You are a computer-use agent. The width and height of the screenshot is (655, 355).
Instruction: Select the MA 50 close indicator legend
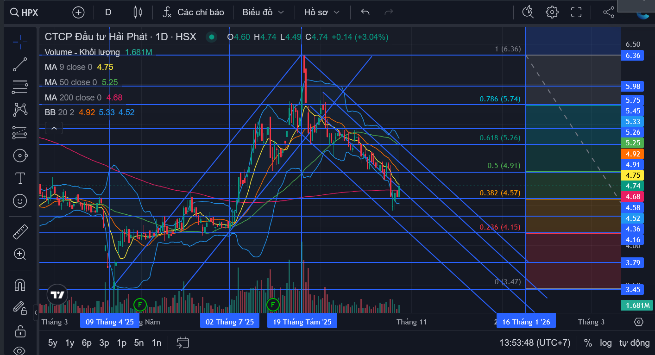pyautogui.click(x=71, y=82)
